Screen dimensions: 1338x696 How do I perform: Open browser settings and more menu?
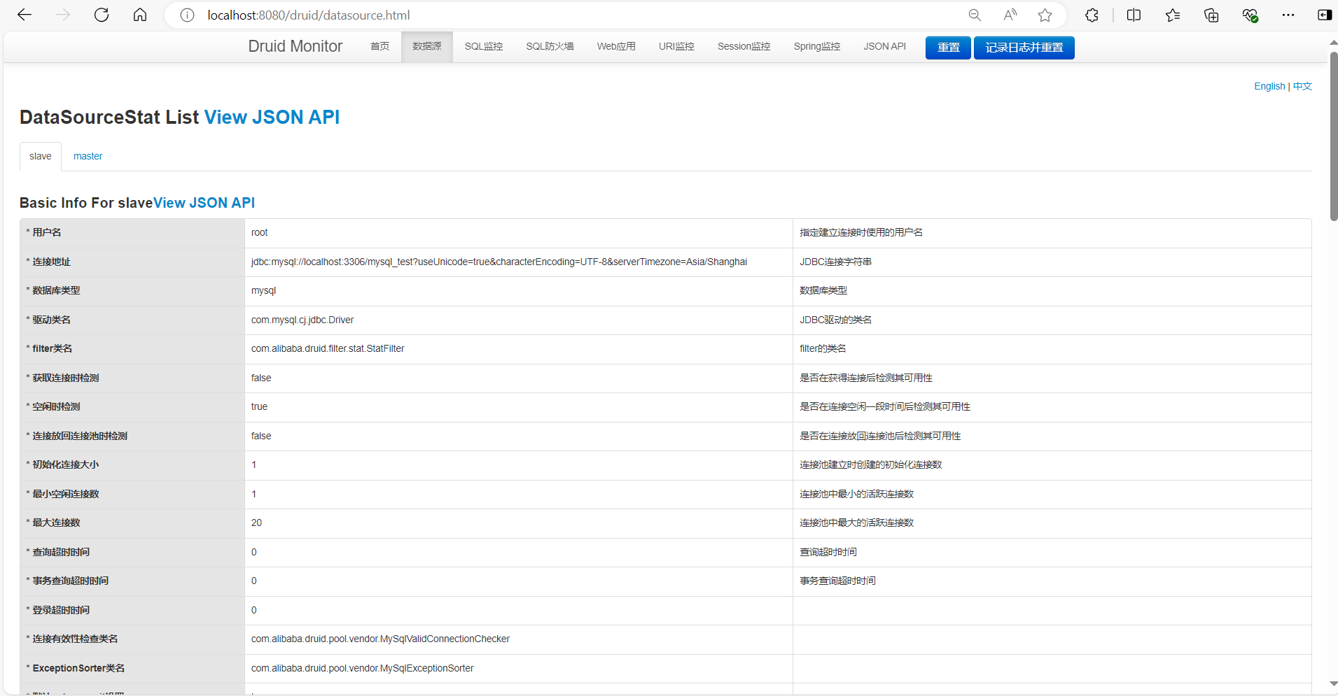pyautogui.click(x=1288, y=15)
